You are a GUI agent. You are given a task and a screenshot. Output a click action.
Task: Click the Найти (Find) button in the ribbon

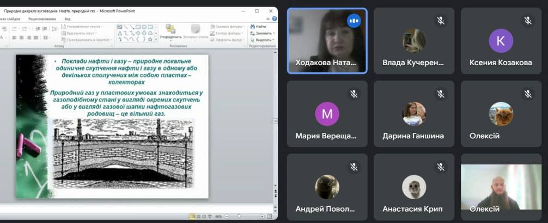(x=259, y=26)
